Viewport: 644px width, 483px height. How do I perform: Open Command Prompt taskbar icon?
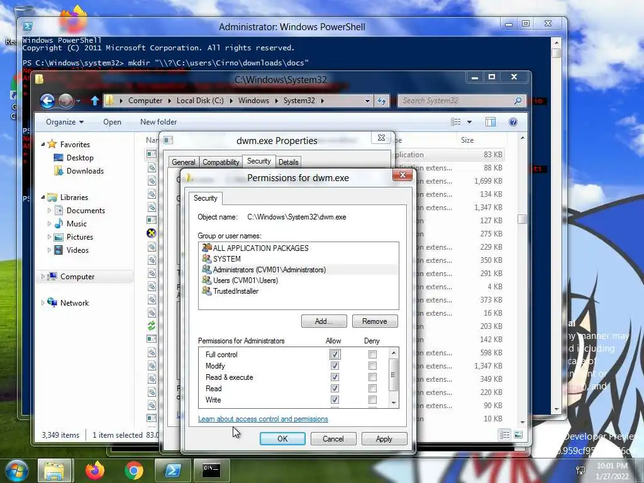point(211,470)
